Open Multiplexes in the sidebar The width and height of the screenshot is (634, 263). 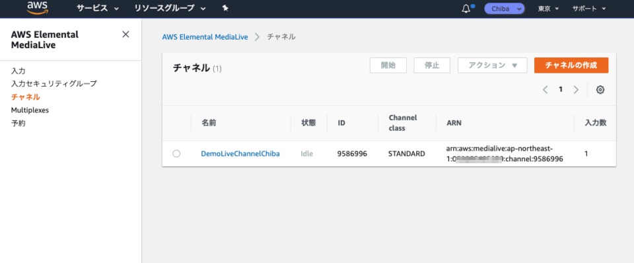click(30, 110)
